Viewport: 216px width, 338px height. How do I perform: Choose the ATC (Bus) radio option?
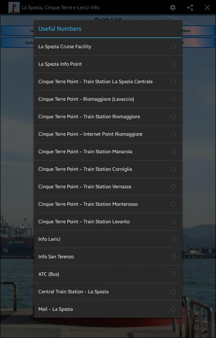tap(173, 274)
